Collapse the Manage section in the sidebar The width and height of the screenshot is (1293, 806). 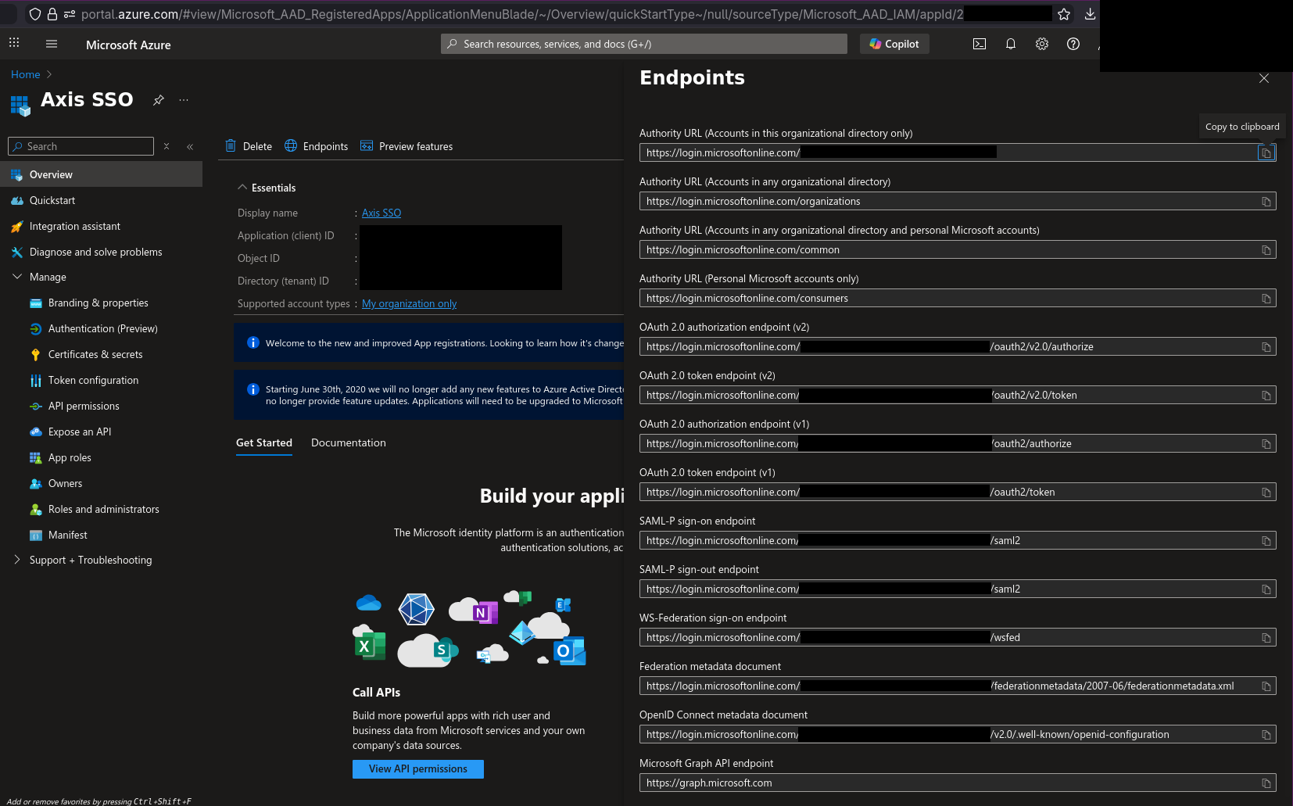[17, 277]
